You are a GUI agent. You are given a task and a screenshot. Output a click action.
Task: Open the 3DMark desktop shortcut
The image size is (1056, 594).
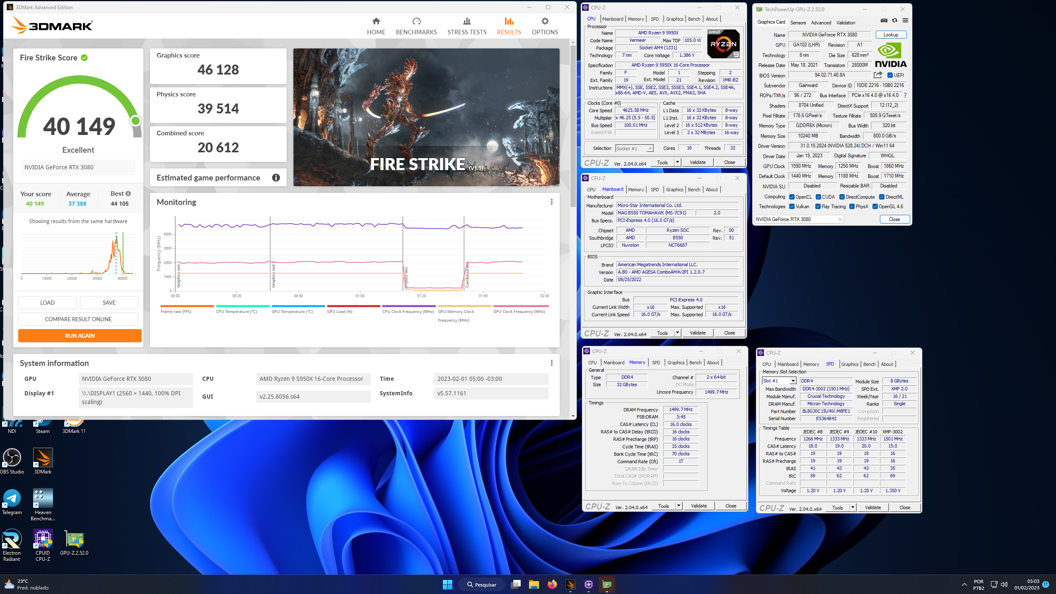(43, 461)
